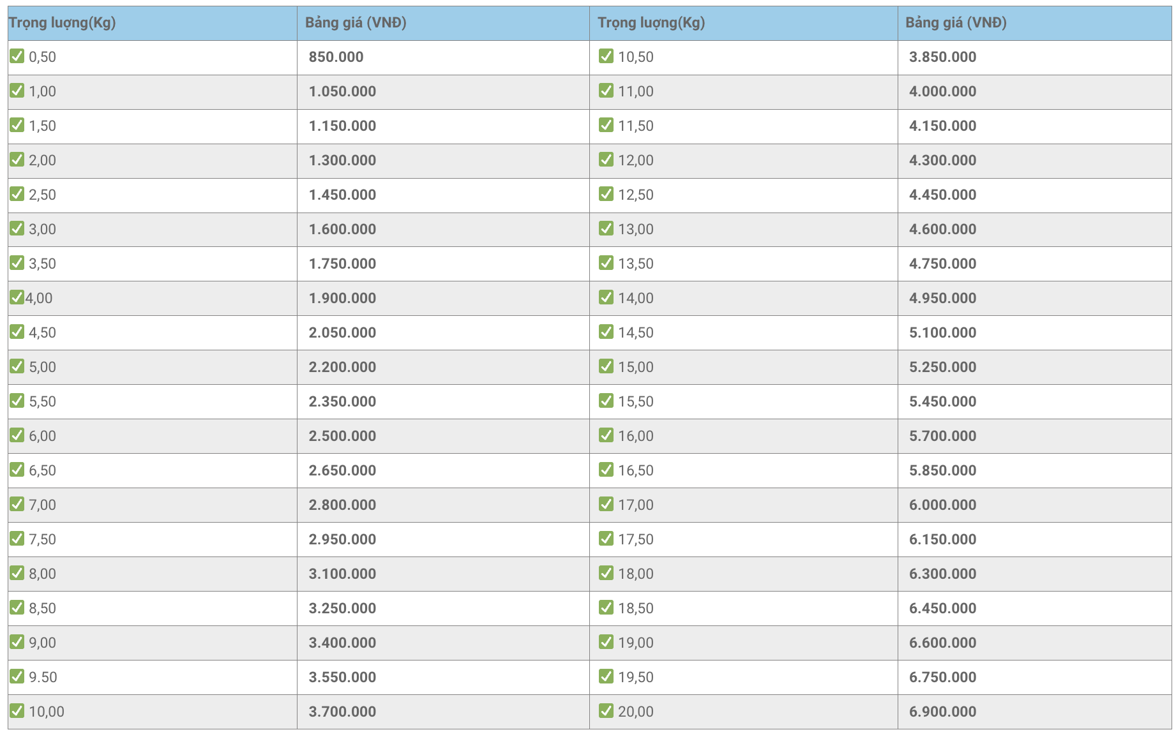Click the weight value 9.50
Screen dimensions: 1176x739
(43, 677)
